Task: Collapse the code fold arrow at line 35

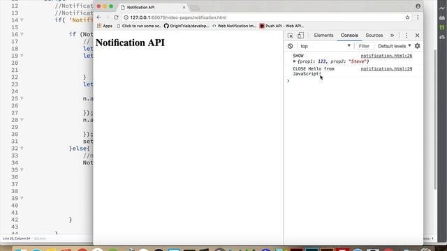Action: [x=22, y=169]
